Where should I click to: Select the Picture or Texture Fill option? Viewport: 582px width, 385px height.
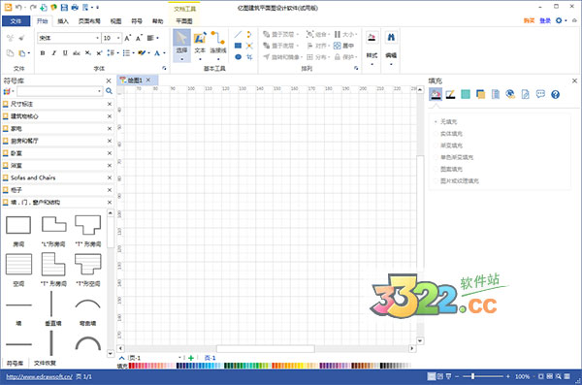(457, 181)
